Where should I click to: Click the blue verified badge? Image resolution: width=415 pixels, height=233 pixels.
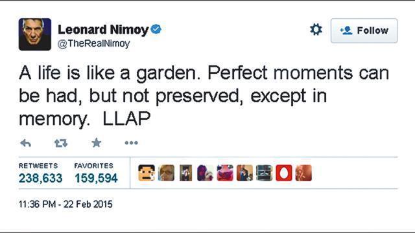[156, 29]
